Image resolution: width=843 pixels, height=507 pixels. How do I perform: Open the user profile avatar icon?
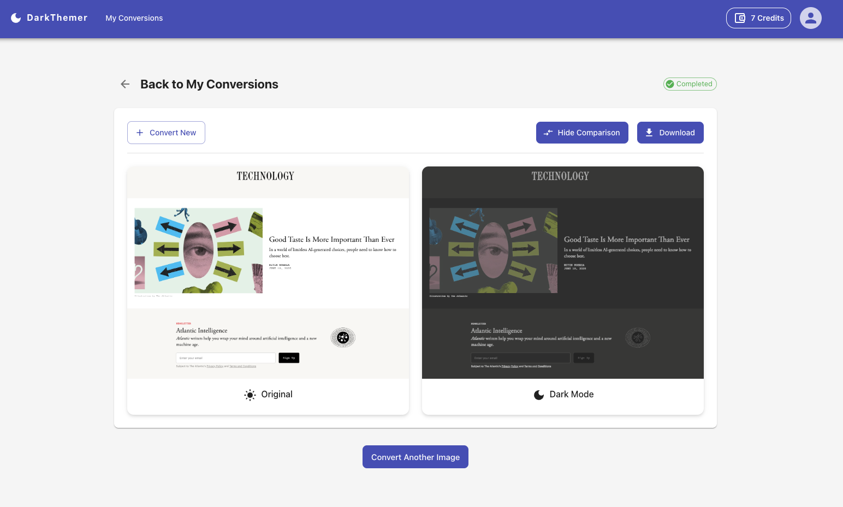tap(811, 18)
